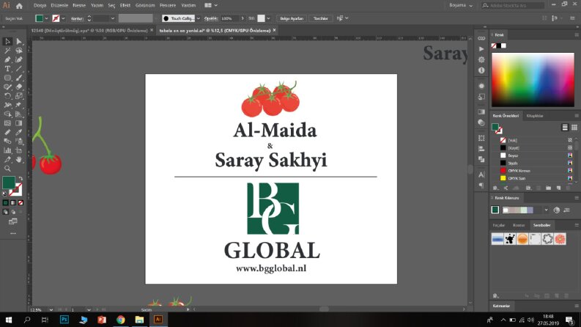Open the info panel icon in dock
The width and height of the screenshot is (581, 327).
pos(481,70)
